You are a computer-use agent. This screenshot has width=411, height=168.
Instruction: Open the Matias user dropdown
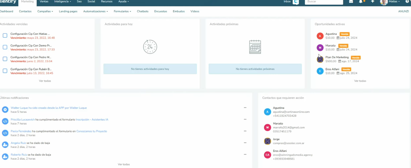click(x=394, y=2)
